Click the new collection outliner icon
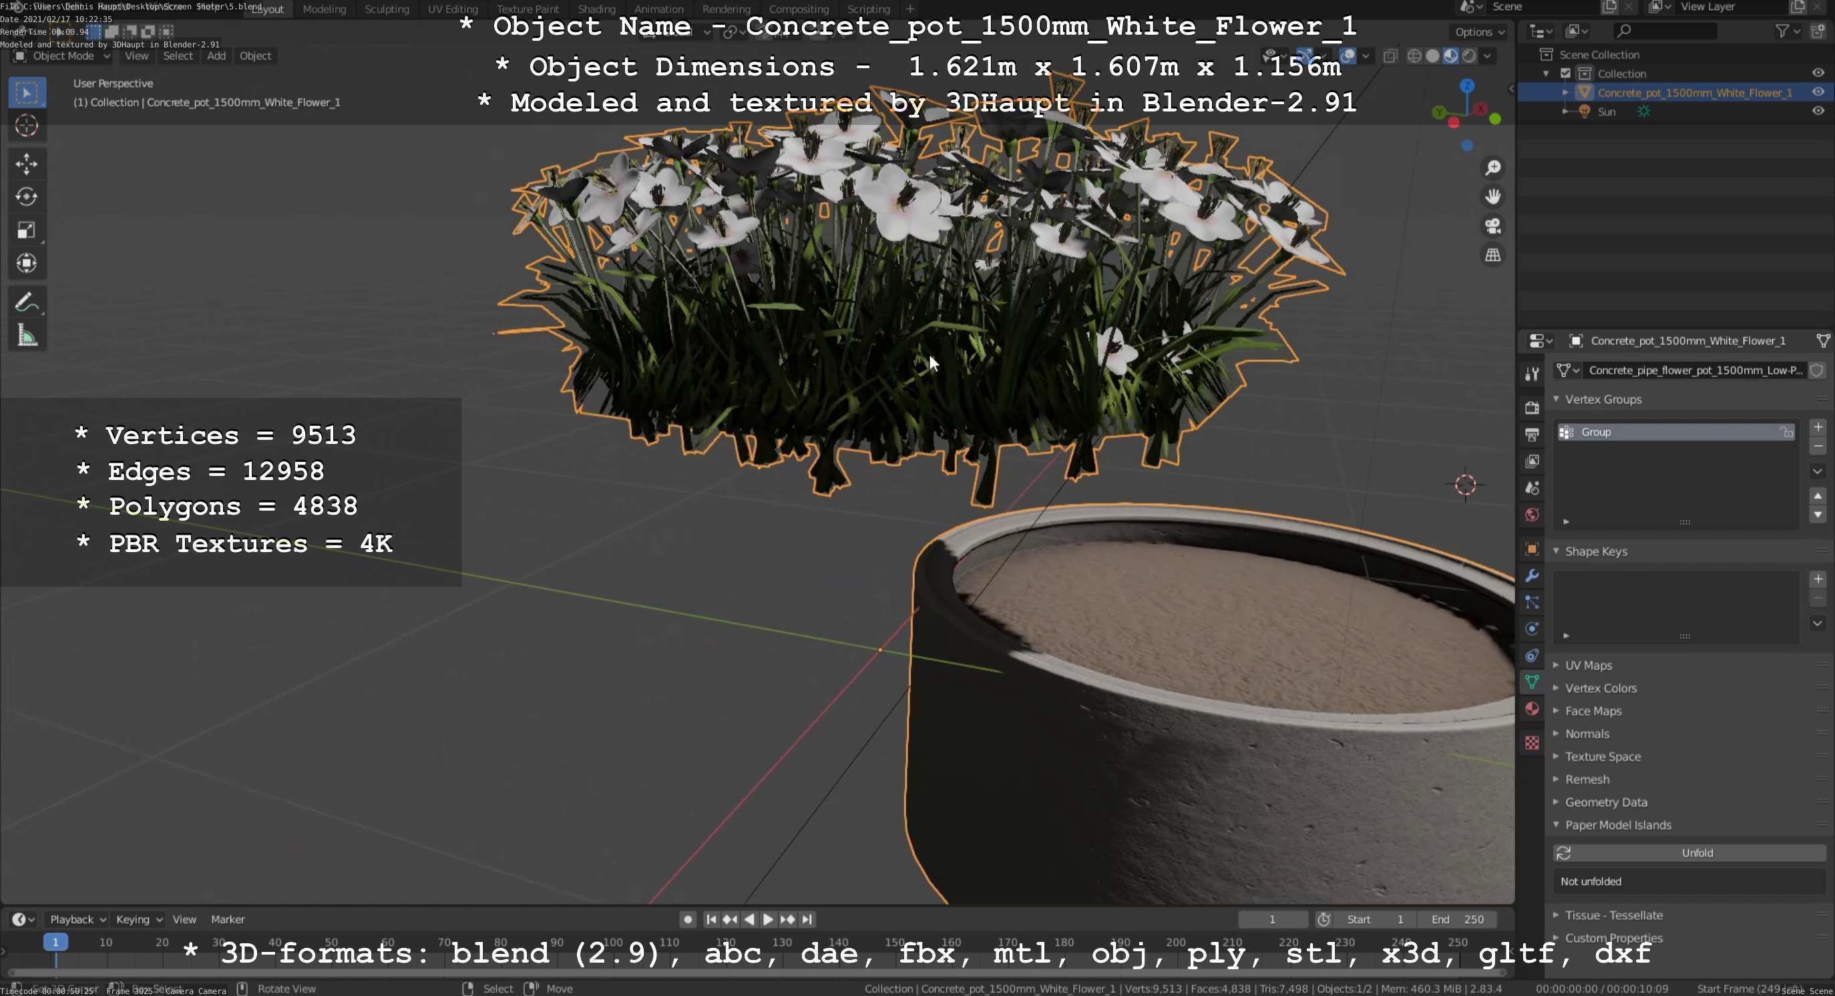1835x996 pixels. tap(1818, 31)
